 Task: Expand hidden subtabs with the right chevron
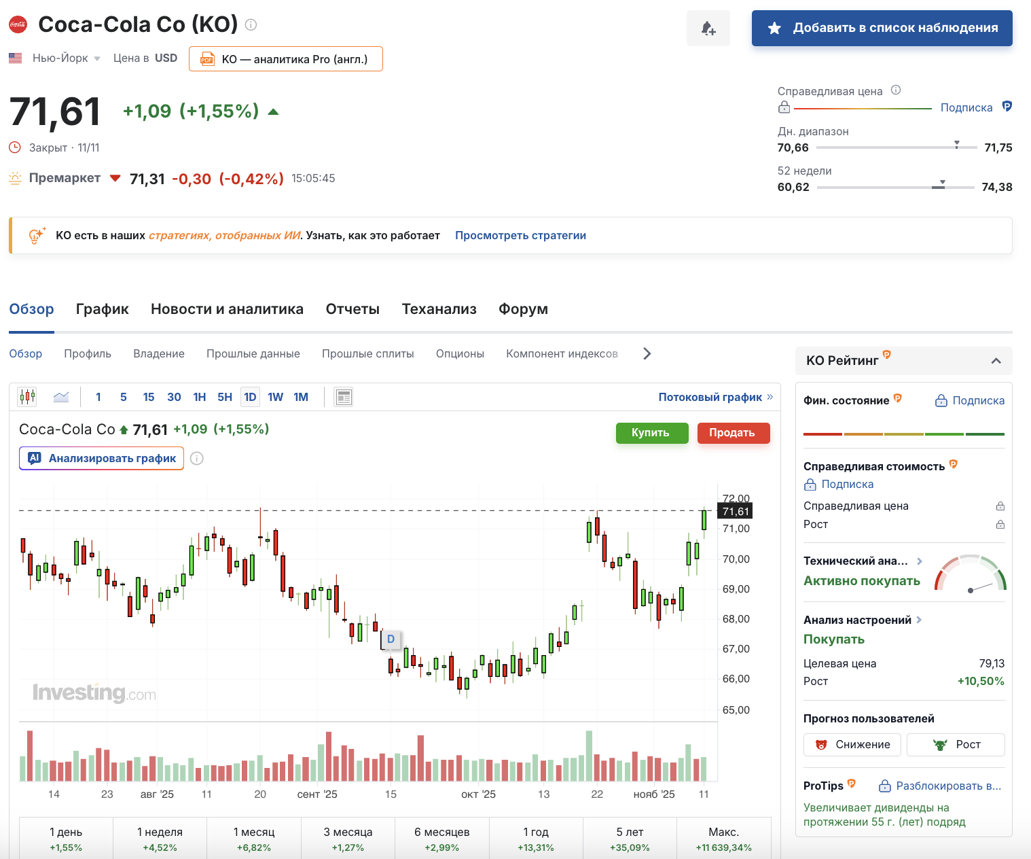(x=647, y=353)
